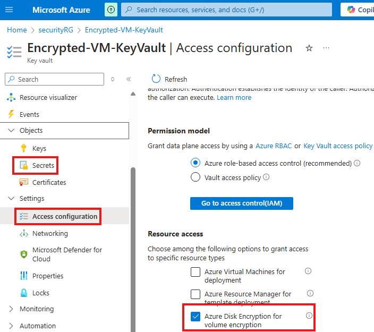Uncheck Azure Disk Encryption for volume encryption

pyautogui.click(x=195, y=317)
